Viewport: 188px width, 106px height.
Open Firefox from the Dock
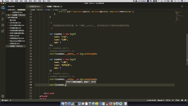110,104
